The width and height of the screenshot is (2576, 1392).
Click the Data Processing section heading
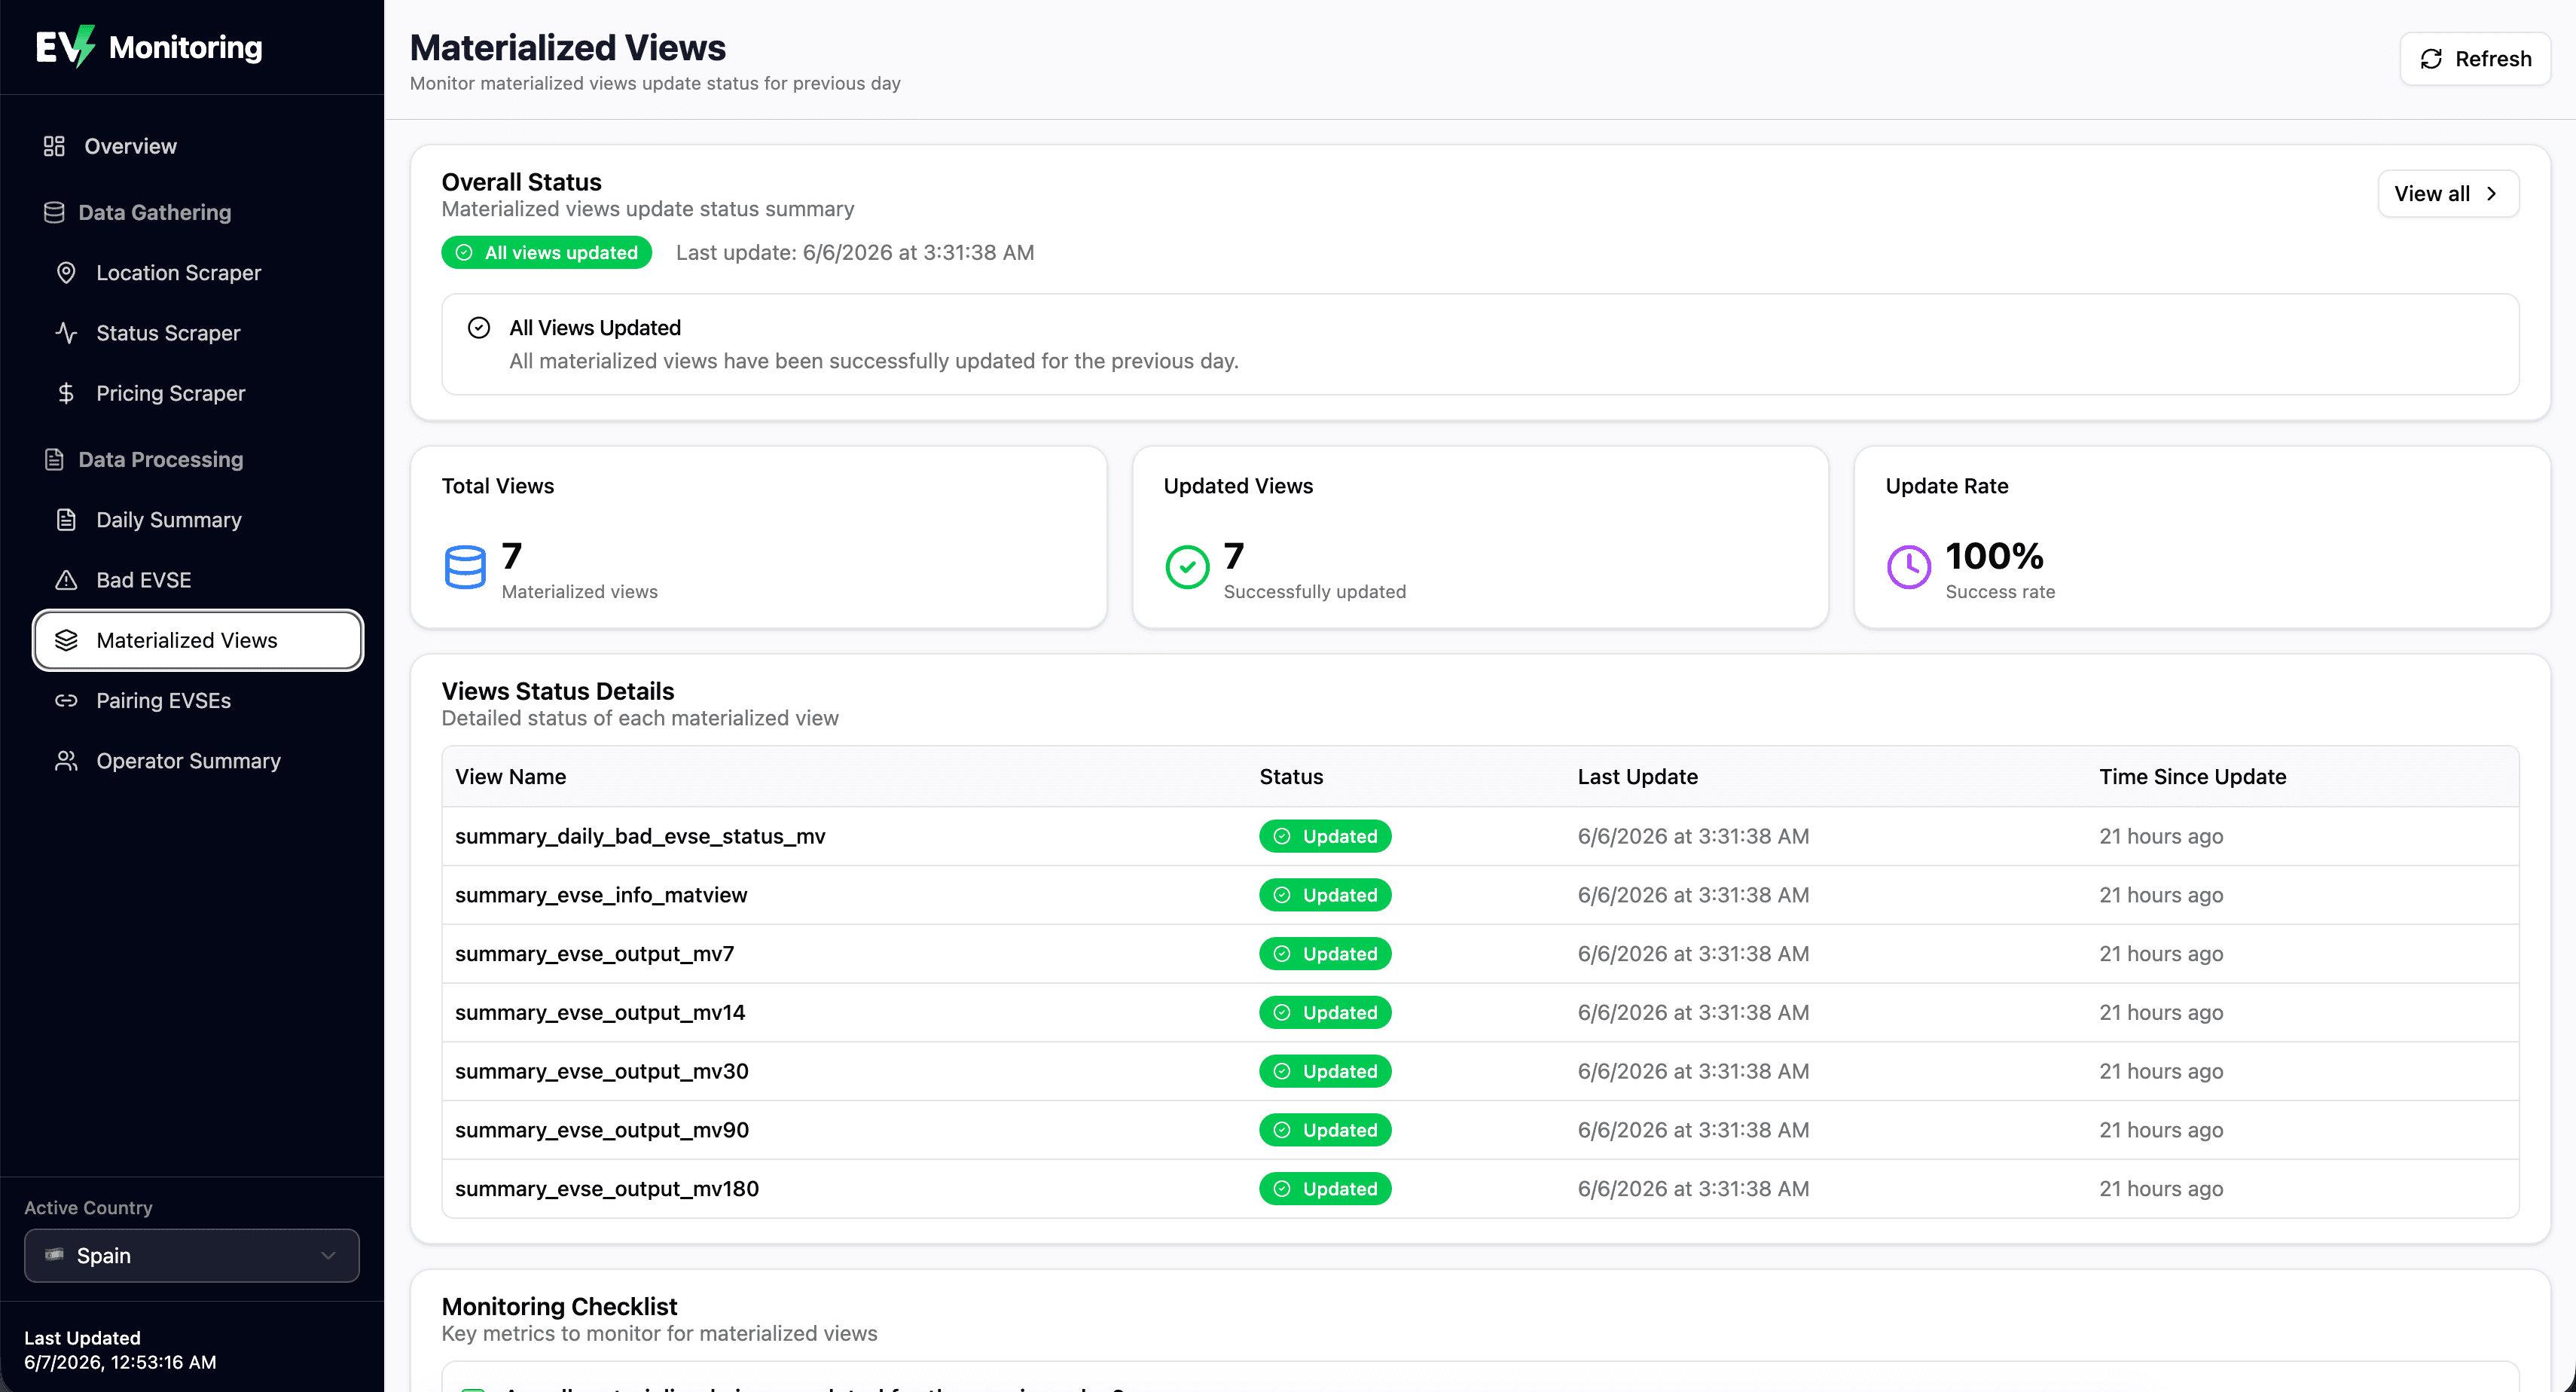161,459
